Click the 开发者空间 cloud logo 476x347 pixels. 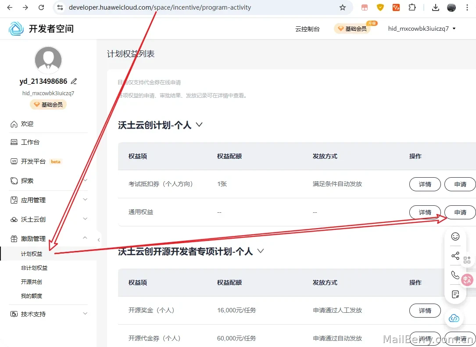coord(16,29)
